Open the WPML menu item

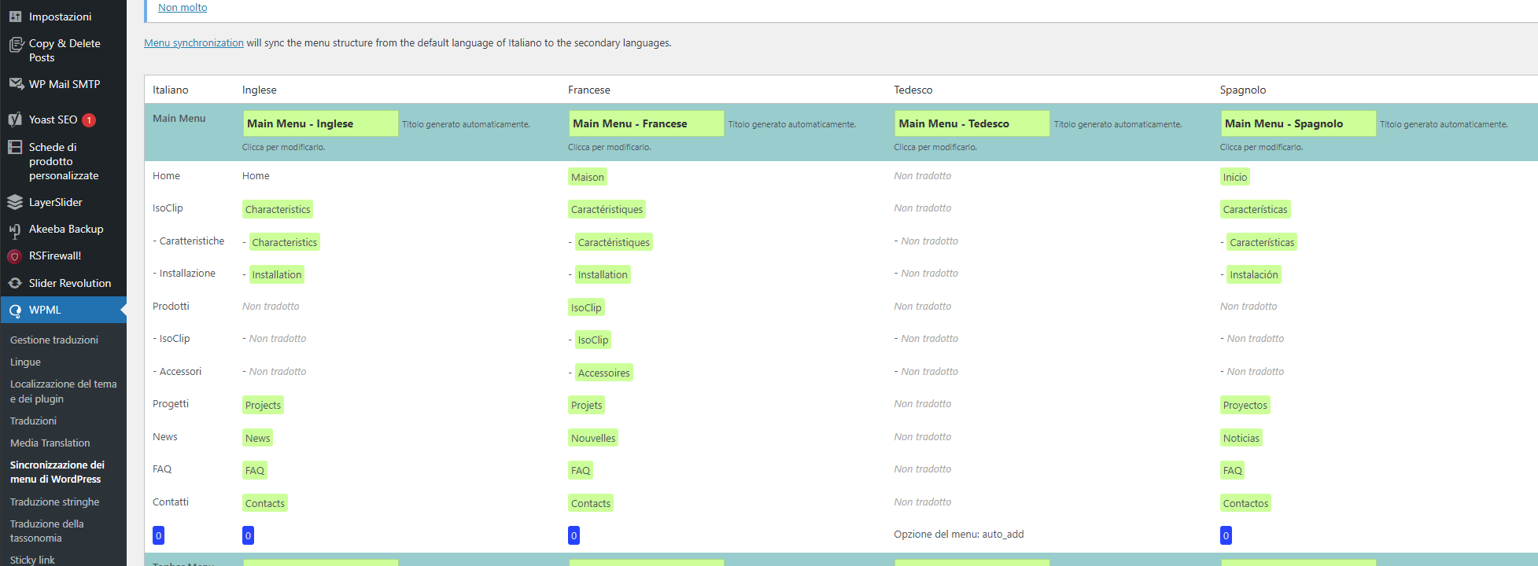45,310
